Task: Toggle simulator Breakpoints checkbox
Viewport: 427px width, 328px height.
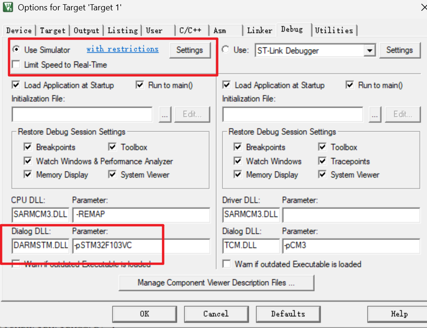Action: (x=28, y=147)
